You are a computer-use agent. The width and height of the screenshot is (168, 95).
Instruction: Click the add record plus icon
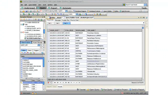click(71, 83)
